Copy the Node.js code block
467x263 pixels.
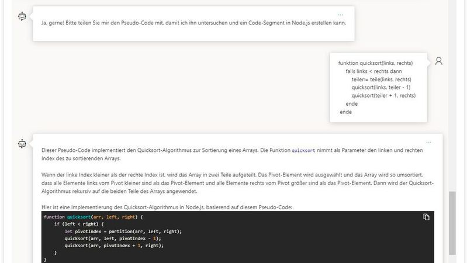(x=426, y=217)
